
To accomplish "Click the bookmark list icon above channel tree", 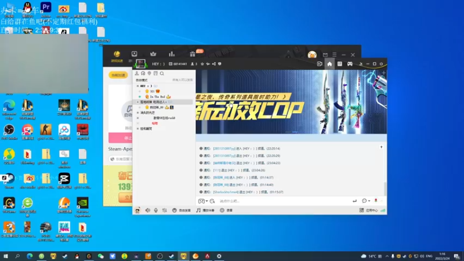I will [155, 74].
